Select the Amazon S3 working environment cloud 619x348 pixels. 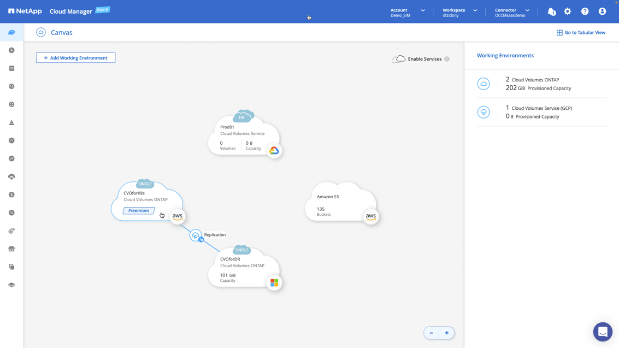point(340,202)
